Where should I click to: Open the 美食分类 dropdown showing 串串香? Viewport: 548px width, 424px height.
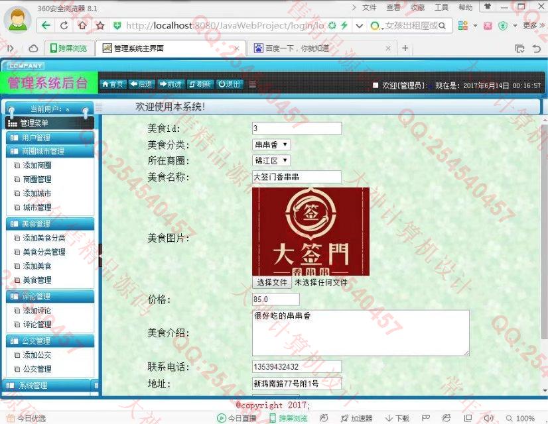click(271, 144)
